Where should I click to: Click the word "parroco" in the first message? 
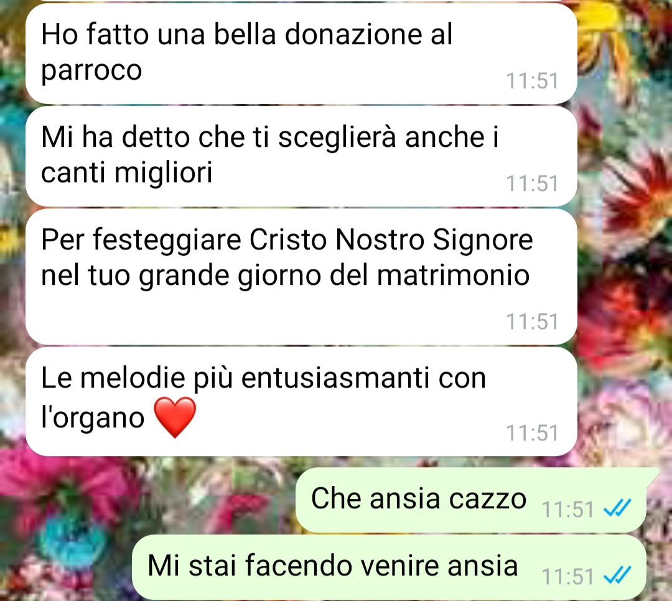pos(91,71)
